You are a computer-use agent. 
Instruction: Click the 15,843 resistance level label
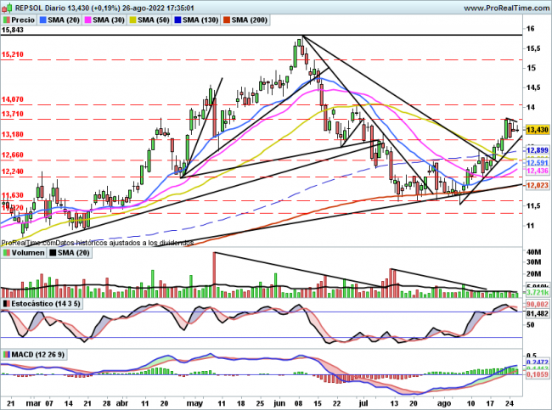(x=13, y=30)
